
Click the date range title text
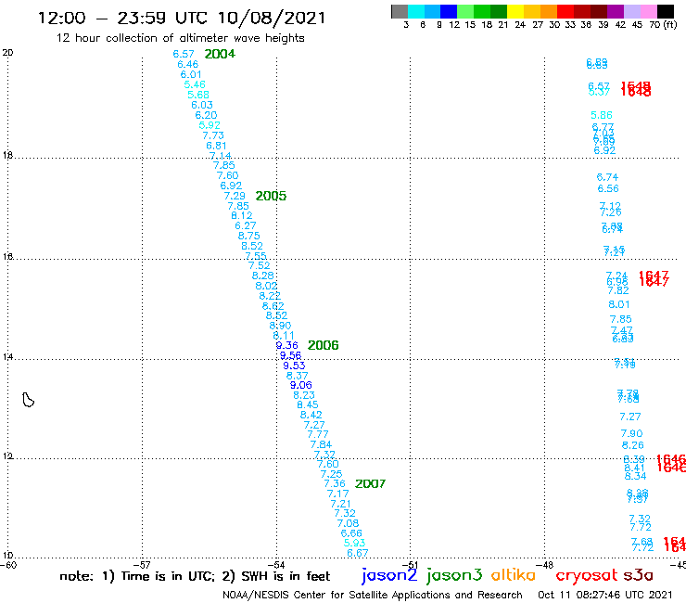182,18
